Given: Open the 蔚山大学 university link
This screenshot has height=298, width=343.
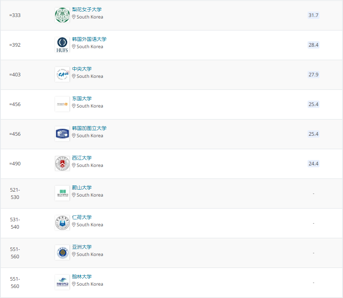Looking at the screenshot, I should [x=82, y=187].
